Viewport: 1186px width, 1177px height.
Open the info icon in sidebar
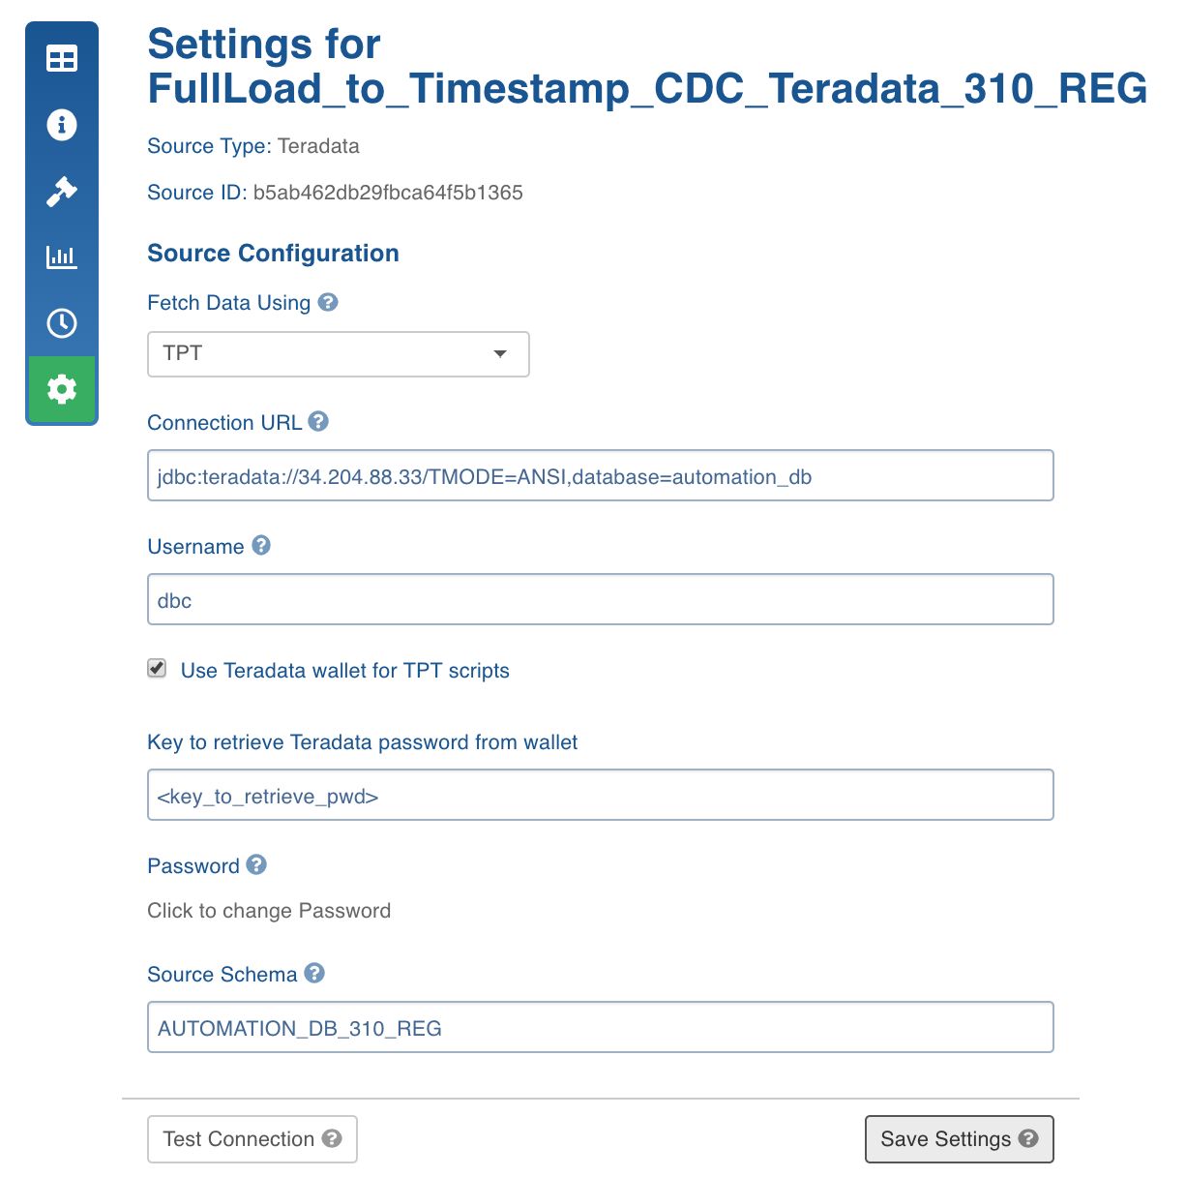tap(62, 125)
